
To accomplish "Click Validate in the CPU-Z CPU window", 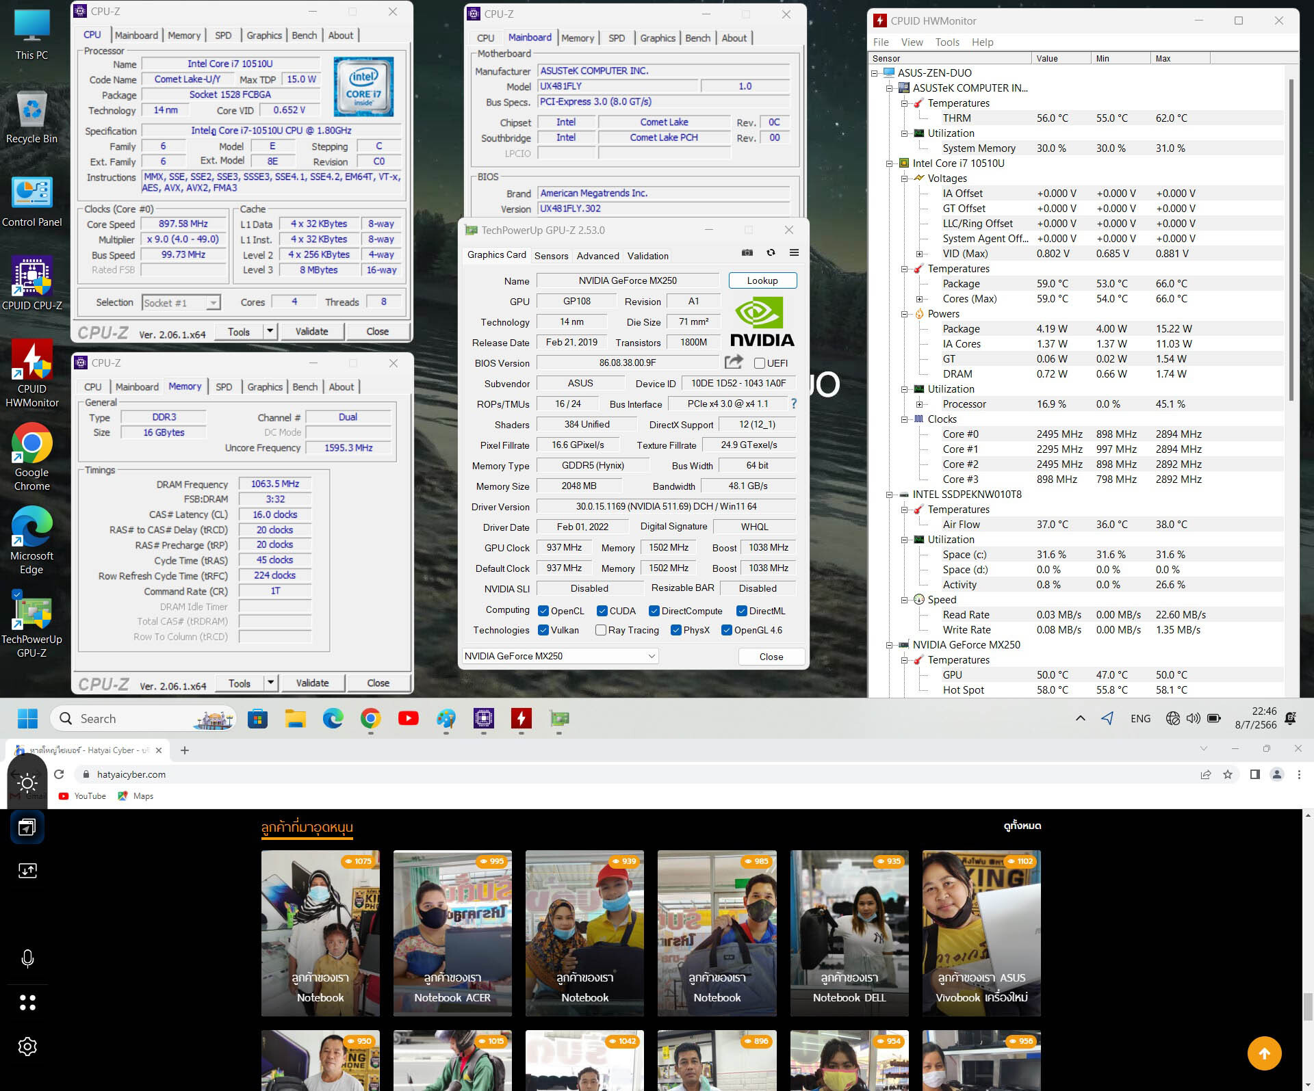I will coord(311,331).
